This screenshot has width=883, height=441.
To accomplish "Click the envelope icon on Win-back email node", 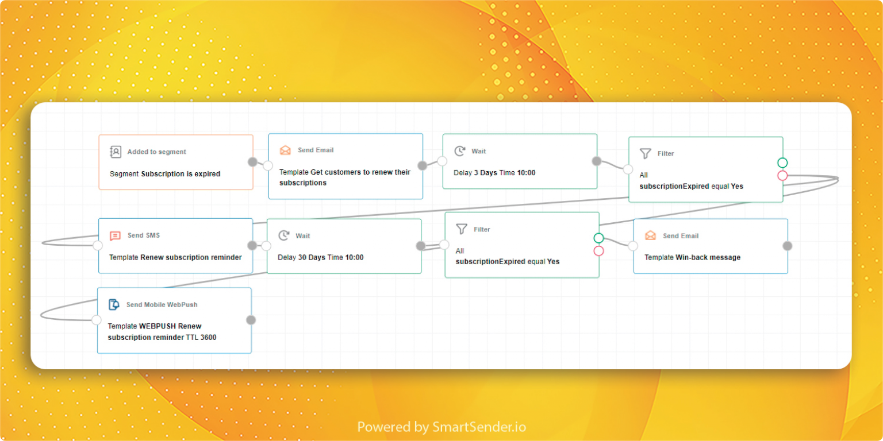I will [650, 235].
